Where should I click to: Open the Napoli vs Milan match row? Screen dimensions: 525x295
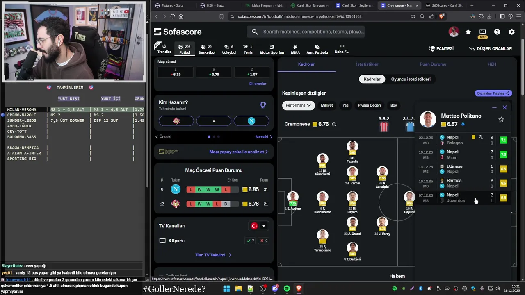pyautogui.click(x=463, y=154)
